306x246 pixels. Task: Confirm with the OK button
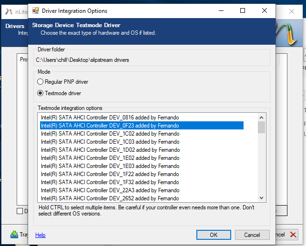(214, 235)
